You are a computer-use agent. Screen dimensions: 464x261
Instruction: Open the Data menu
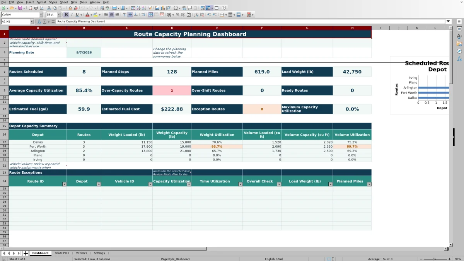[73, 2]
